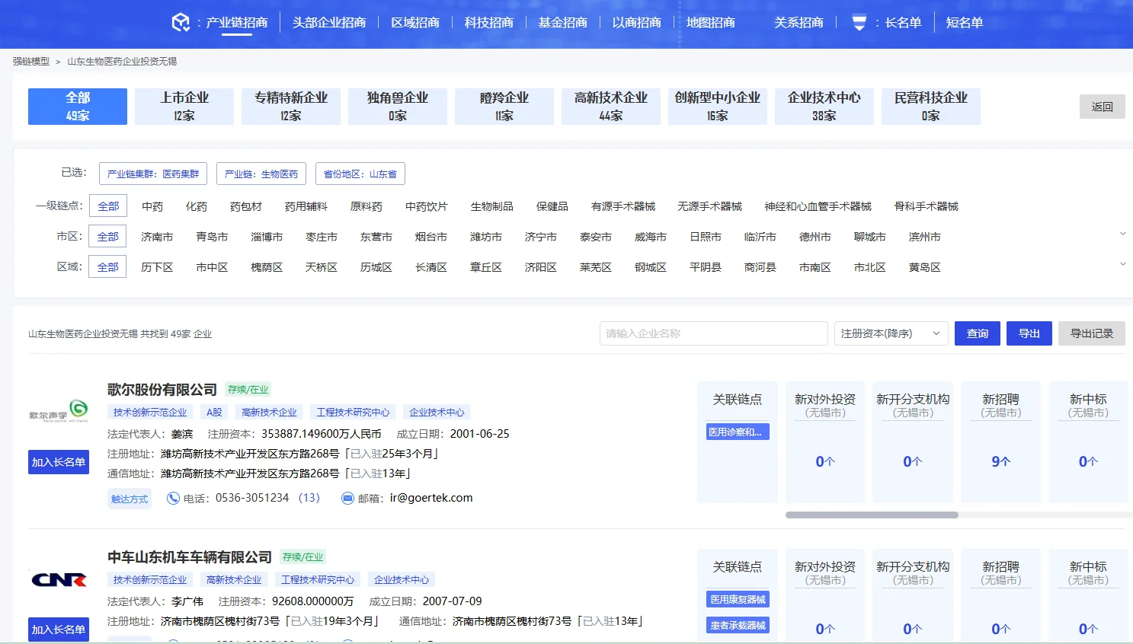Viewport: 1133px width, 644px height.
Task: Click the 查询 search button
Action: (x=978, y=333)
